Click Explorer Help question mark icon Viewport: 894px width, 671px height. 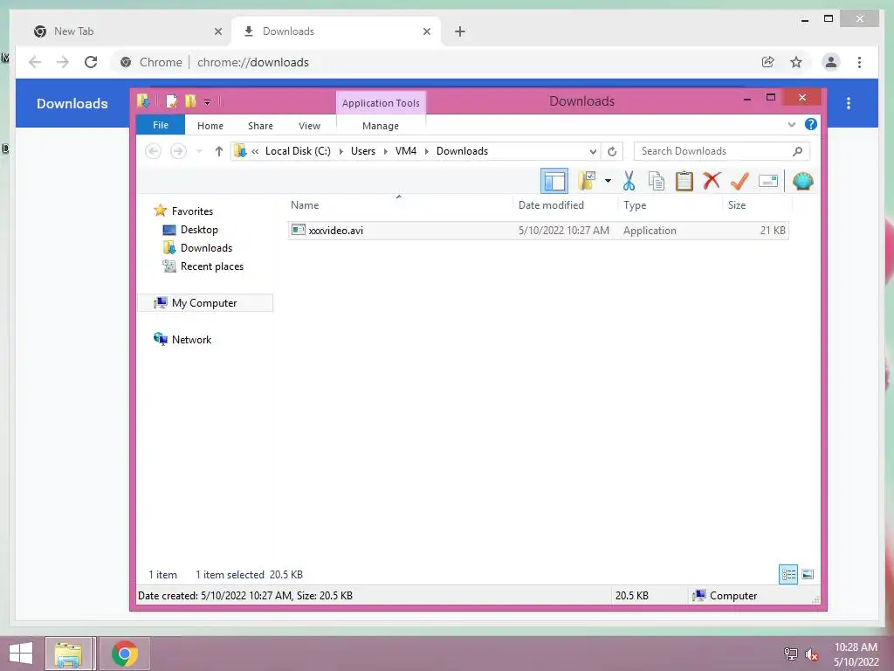click(811, 124)
